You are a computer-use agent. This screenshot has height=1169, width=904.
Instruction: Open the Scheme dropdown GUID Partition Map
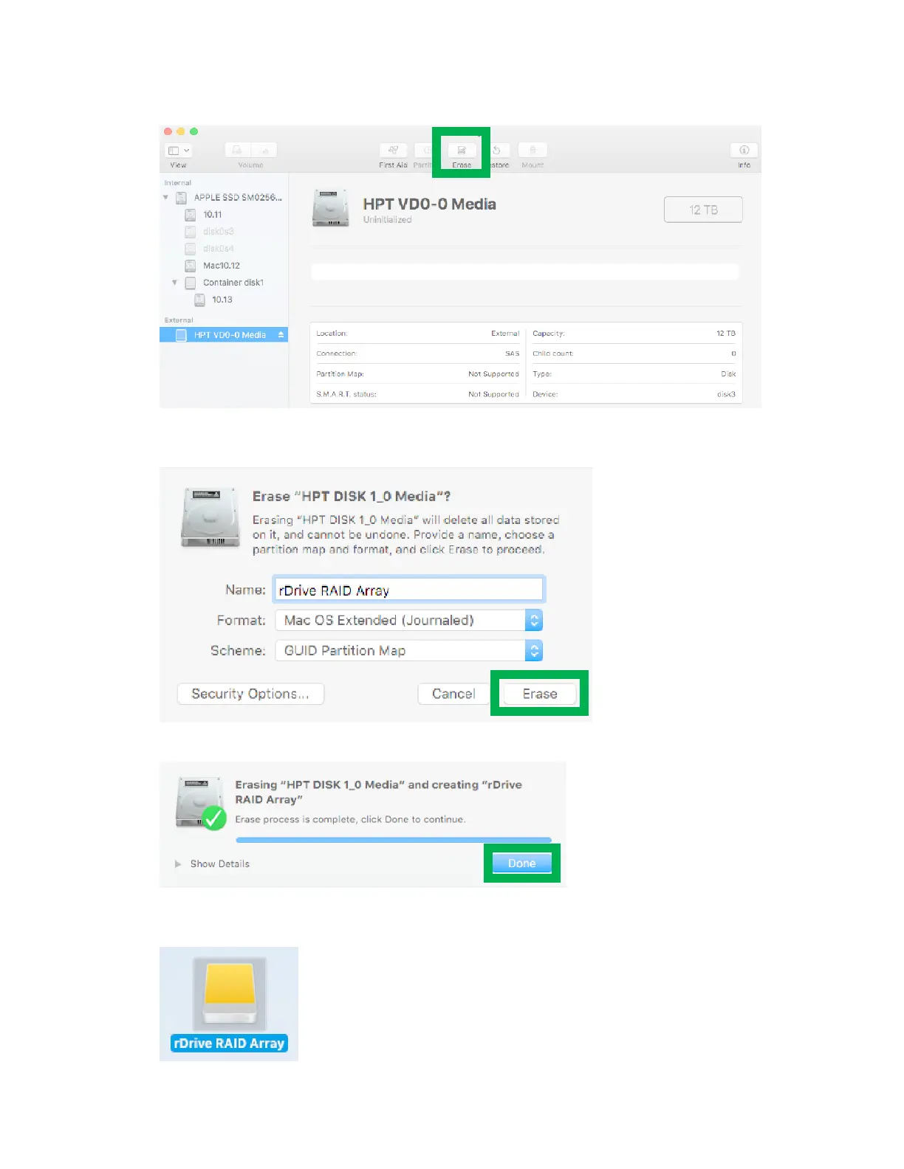click(x=409, y=650)
